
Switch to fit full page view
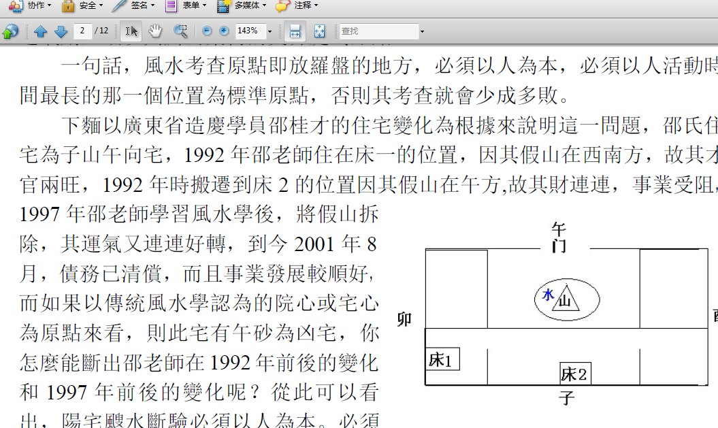click(x=320, y=31)
